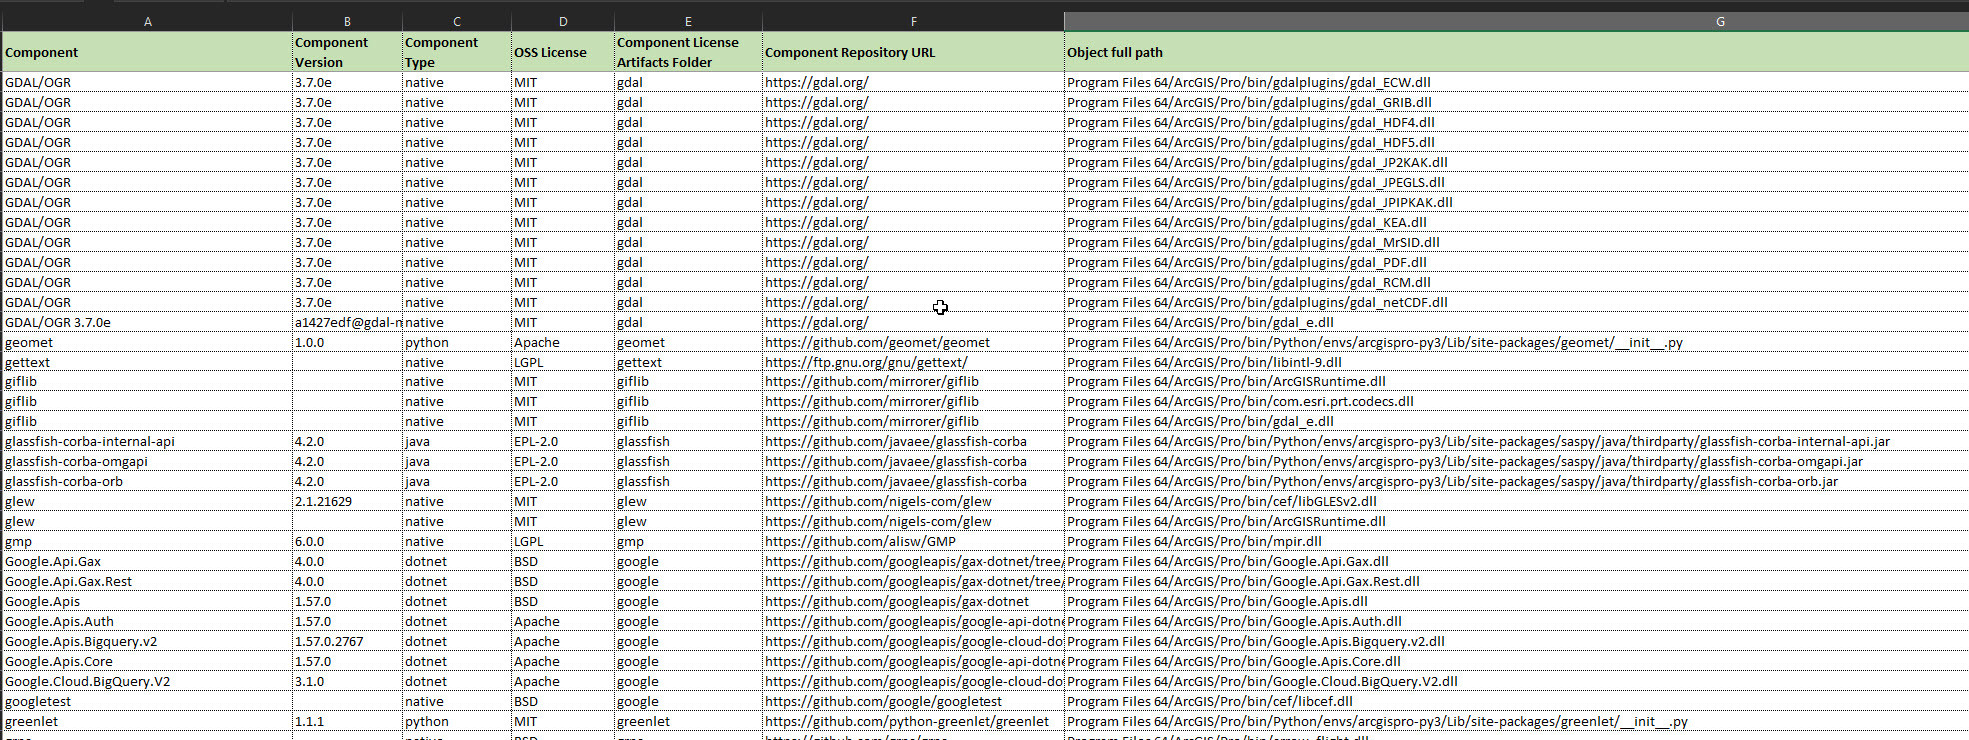Click 'Component License Artifacts Folder' header cell

pyautogui.click(x=688, y=52)
